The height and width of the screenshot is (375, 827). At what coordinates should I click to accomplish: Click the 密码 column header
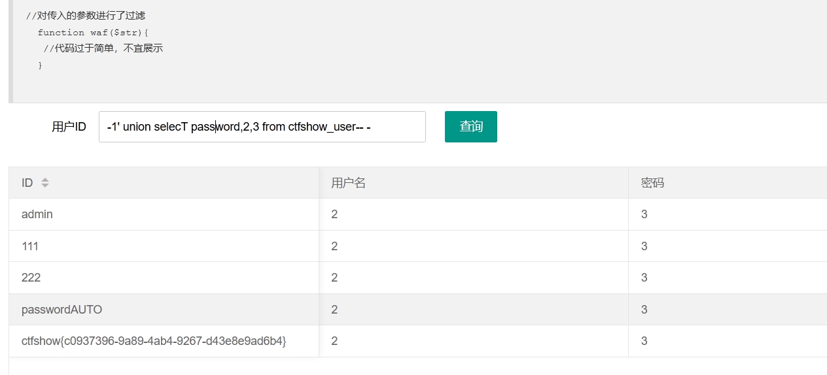click(x=728, y=183)
